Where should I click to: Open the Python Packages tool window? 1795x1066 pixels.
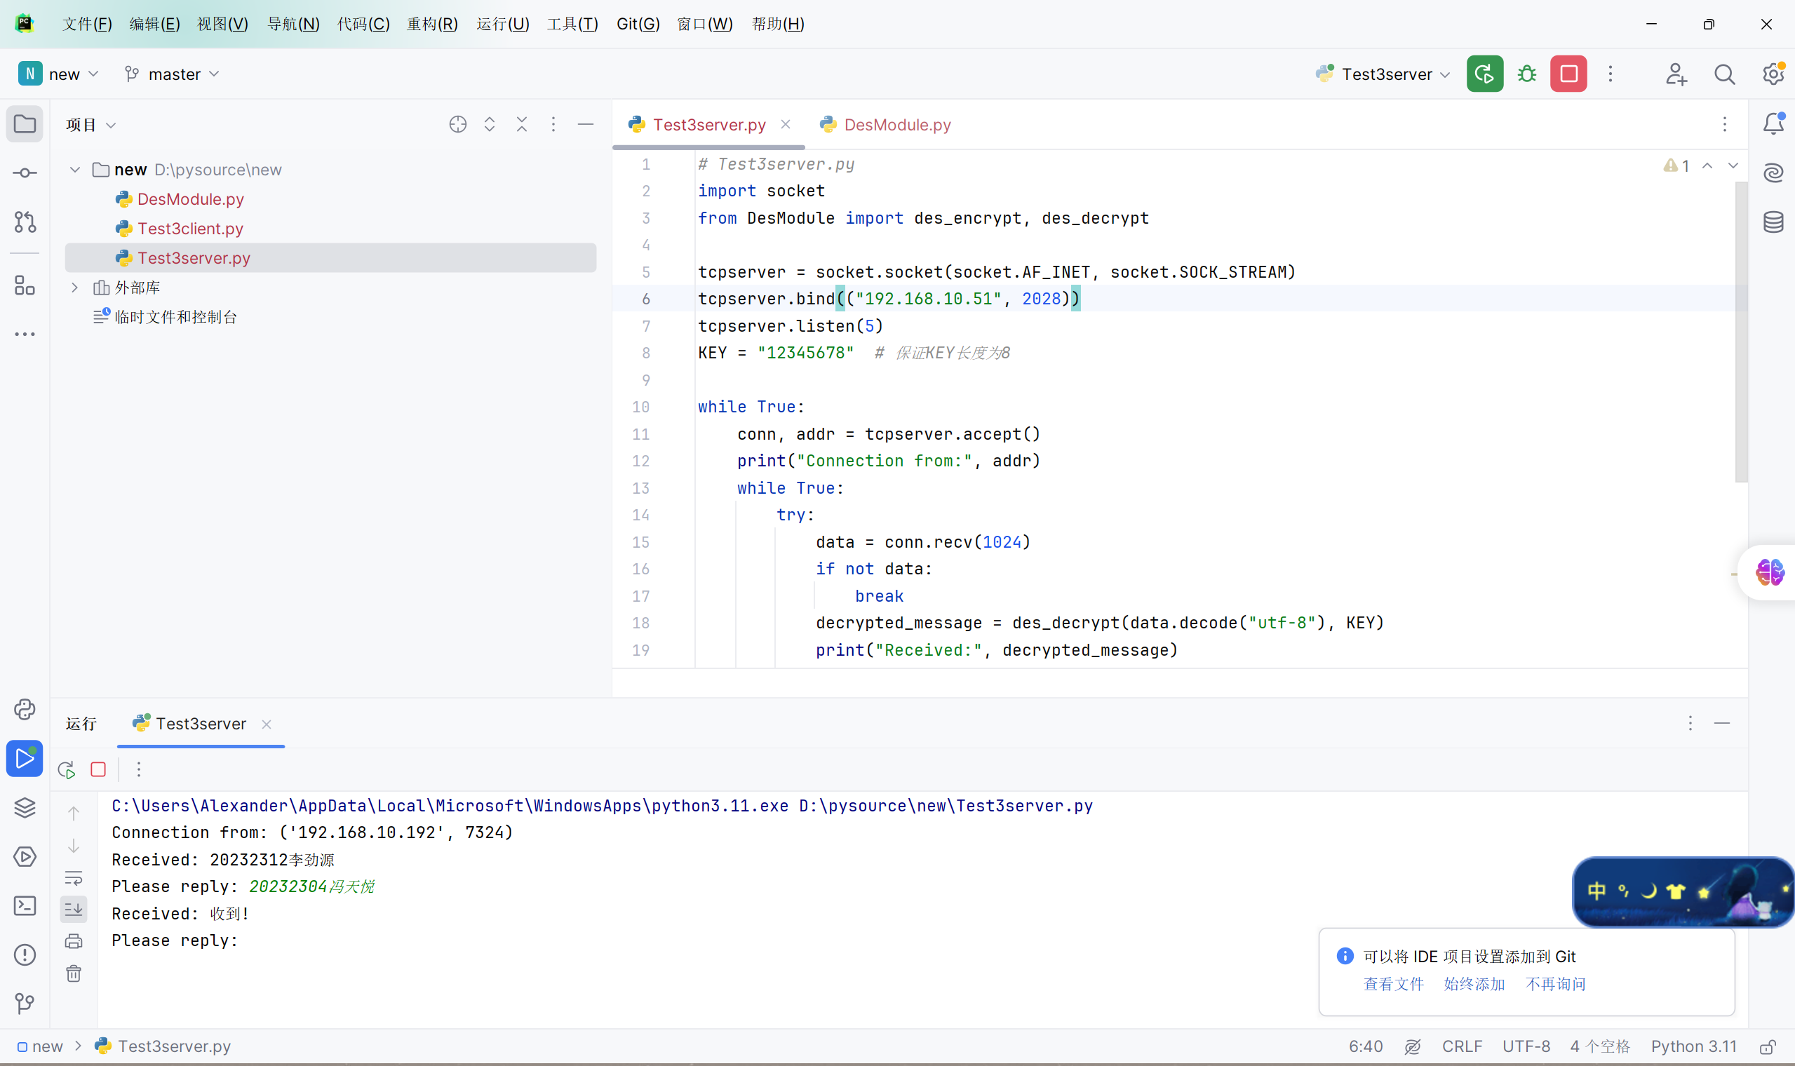(x=25, y=807)
